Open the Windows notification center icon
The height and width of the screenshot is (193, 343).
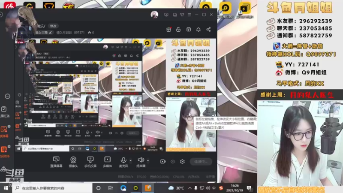(x=250, y=188)
